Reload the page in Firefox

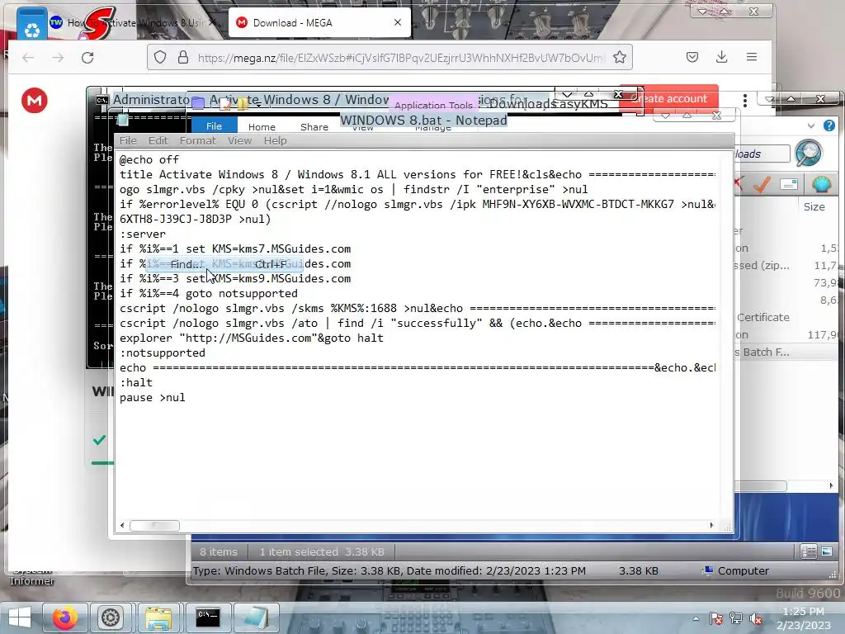click(87, 58)
